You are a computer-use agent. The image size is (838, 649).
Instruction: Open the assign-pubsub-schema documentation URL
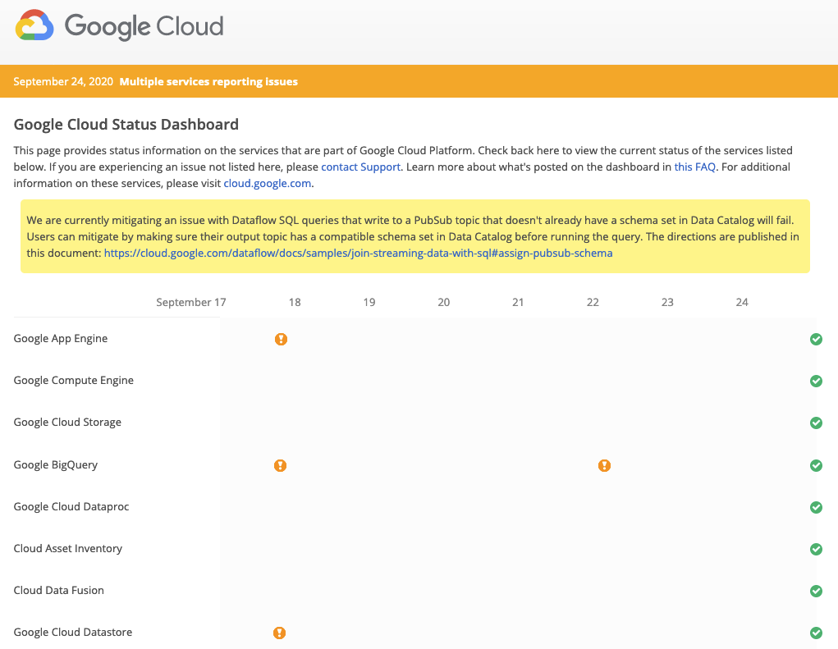click(x=358, y=254)
